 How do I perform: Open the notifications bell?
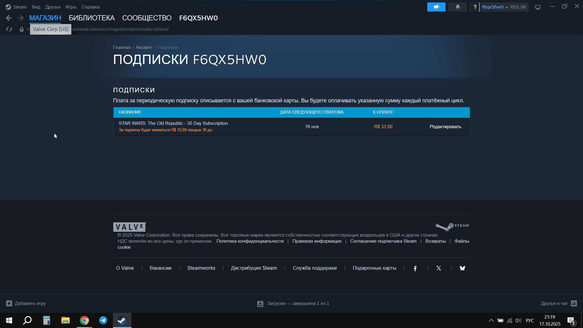pyautogui.click(x=458, y=7)
